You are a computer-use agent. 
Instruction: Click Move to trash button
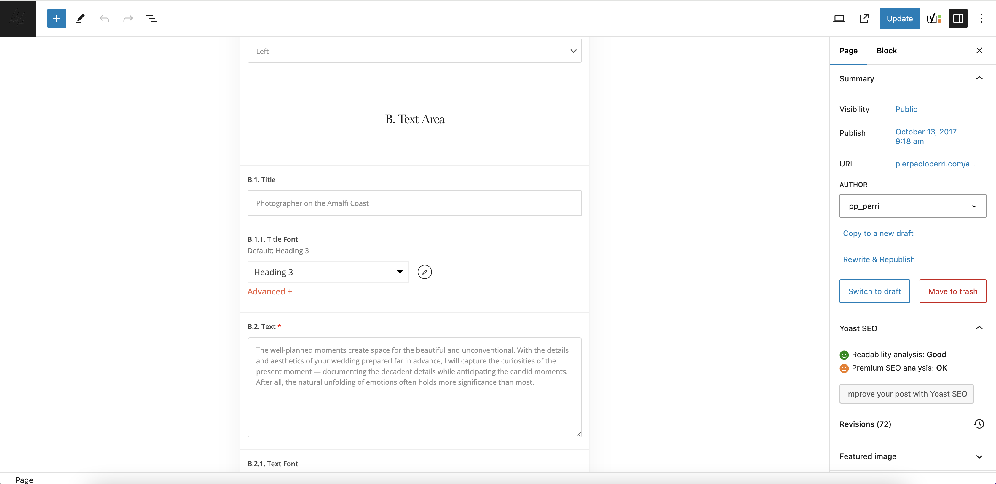953,291
